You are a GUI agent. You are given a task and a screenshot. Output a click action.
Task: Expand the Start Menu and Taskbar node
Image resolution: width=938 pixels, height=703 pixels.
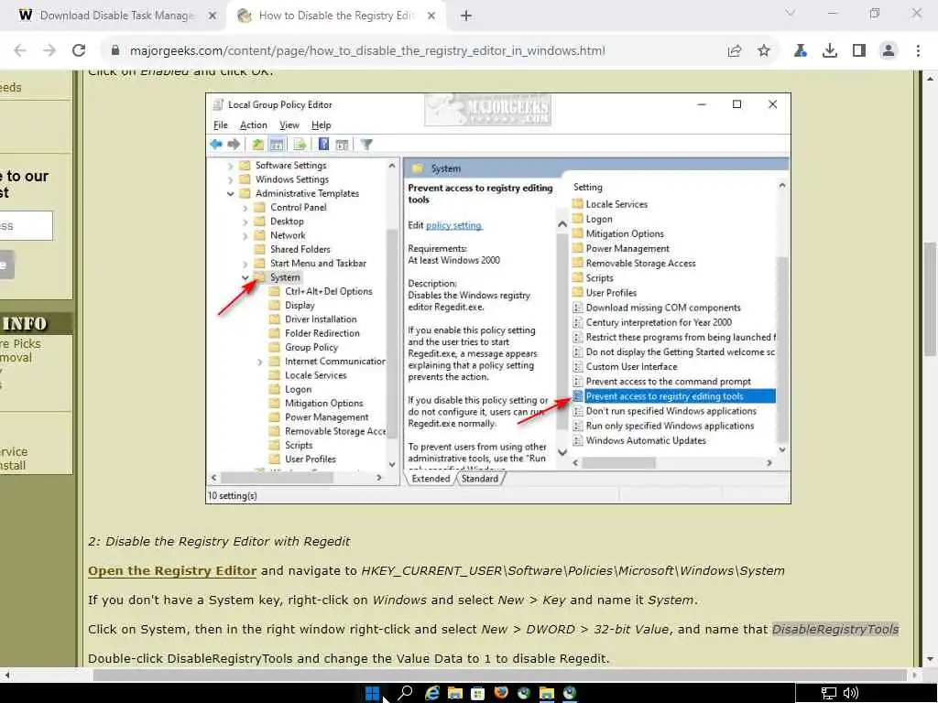point(245,264)
